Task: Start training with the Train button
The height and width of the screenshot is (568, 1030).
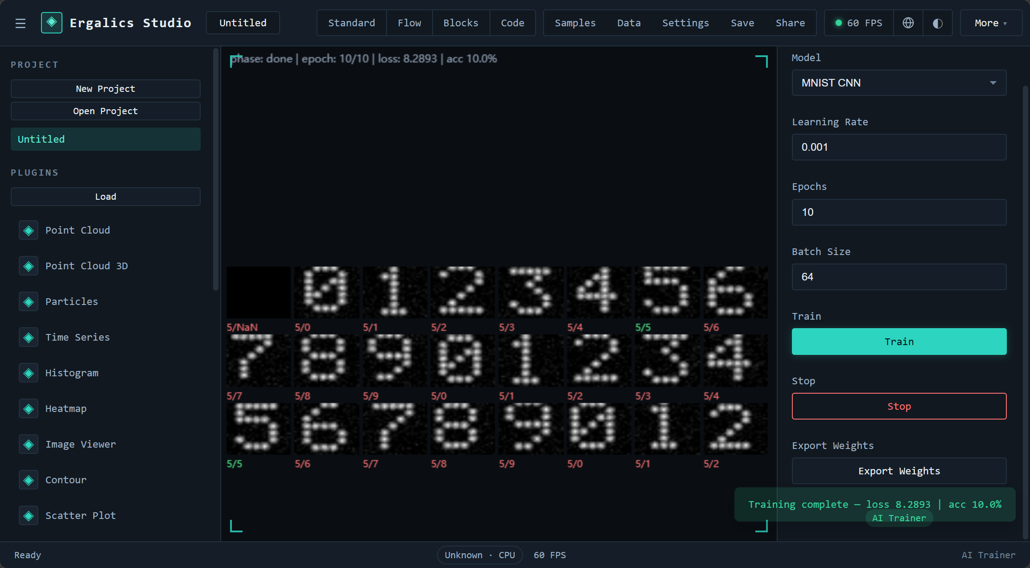Action: coord(899,342)
